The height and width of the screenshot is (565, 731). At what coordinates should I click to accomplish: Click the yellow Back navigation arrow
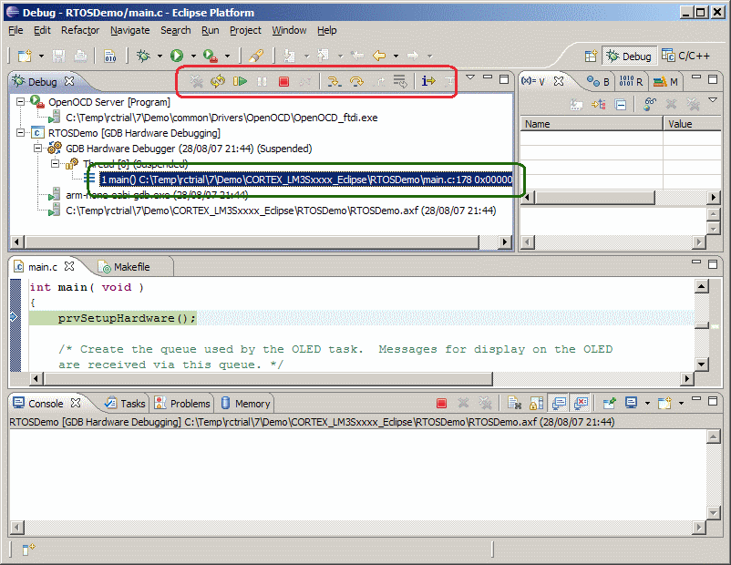(x=379, y=56)
